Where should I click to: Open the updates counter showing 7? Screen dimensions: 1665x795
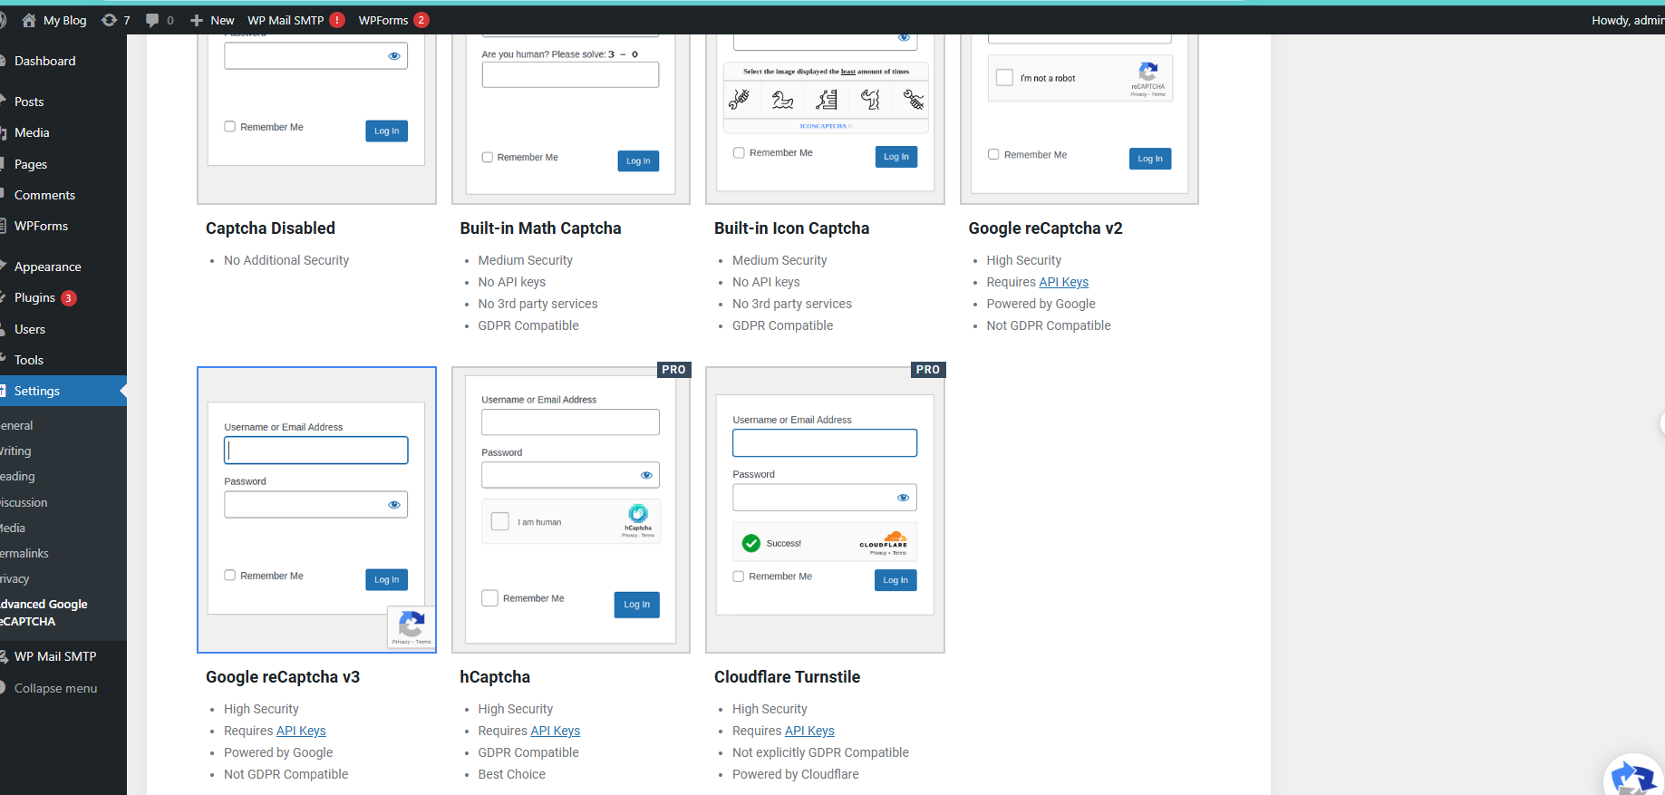pyautogui.click(x=116, y=20)
